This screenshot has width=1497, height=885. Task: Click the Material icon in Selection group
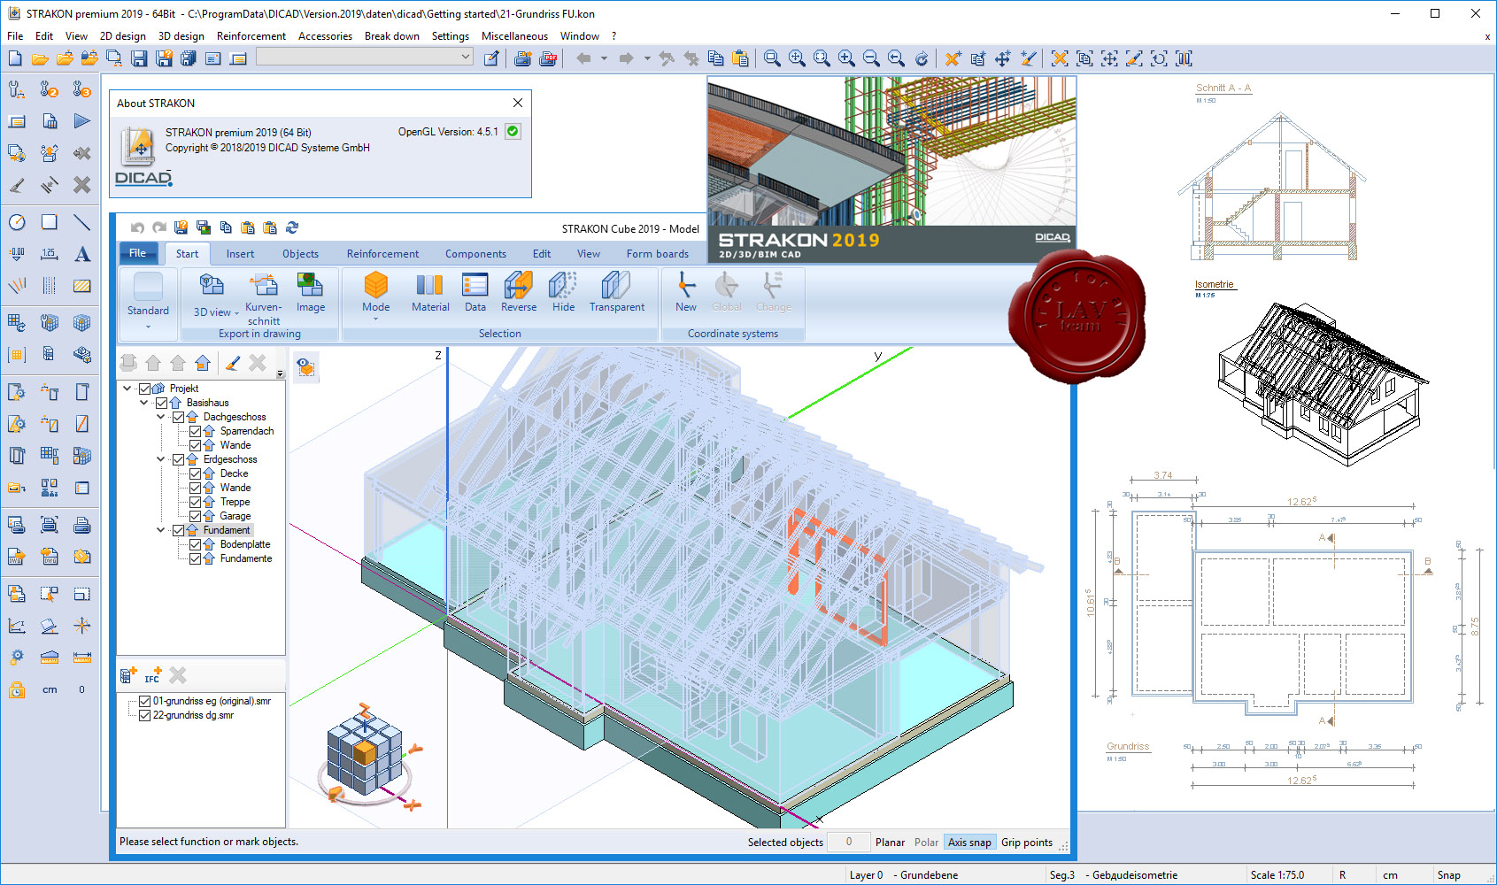coord(429,285)
